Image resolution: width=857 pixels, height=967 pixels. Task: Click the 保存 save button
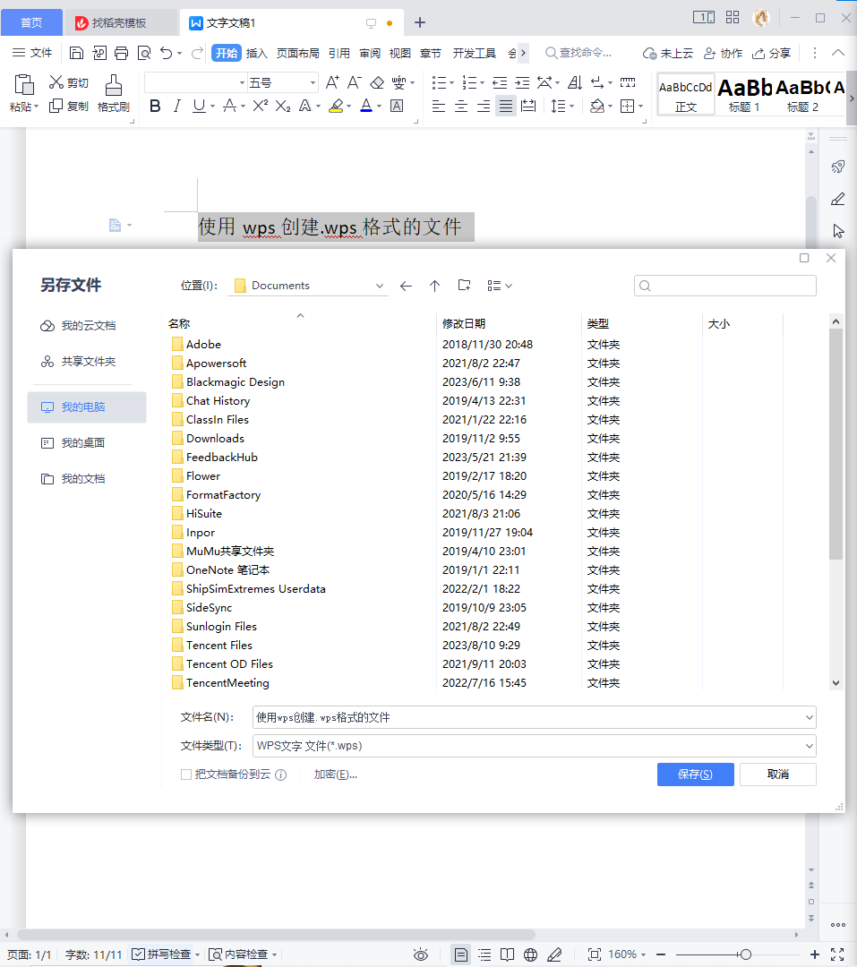(x=695, y=774)
